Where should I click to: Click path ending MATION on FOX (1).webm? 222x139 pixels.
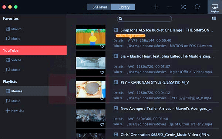click(169, 46)
